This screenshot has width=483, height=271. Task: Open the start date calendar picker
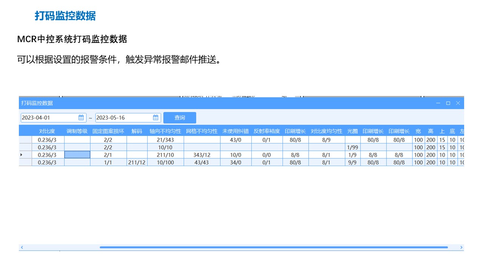pos(81,117)
